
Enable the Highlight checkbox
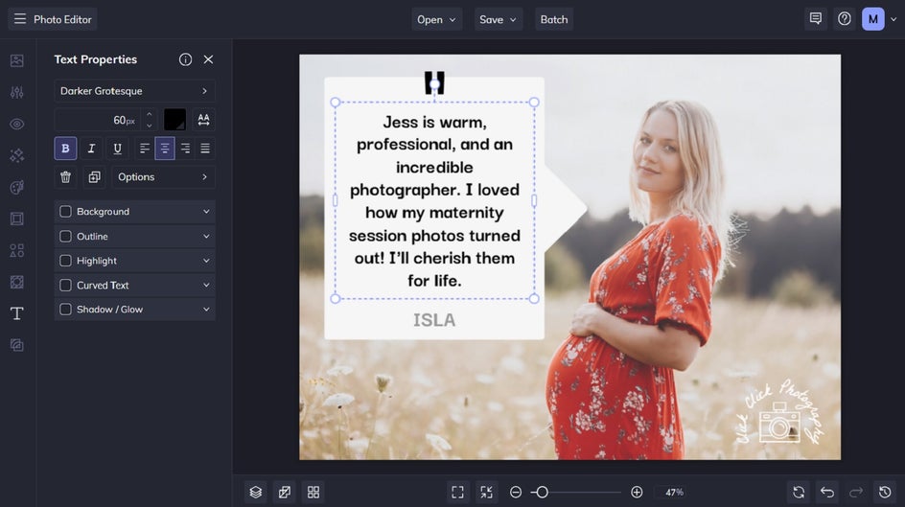point(66,261)
